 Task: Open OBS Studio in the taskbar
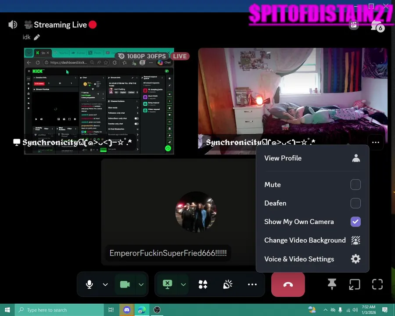click(157, 310)
